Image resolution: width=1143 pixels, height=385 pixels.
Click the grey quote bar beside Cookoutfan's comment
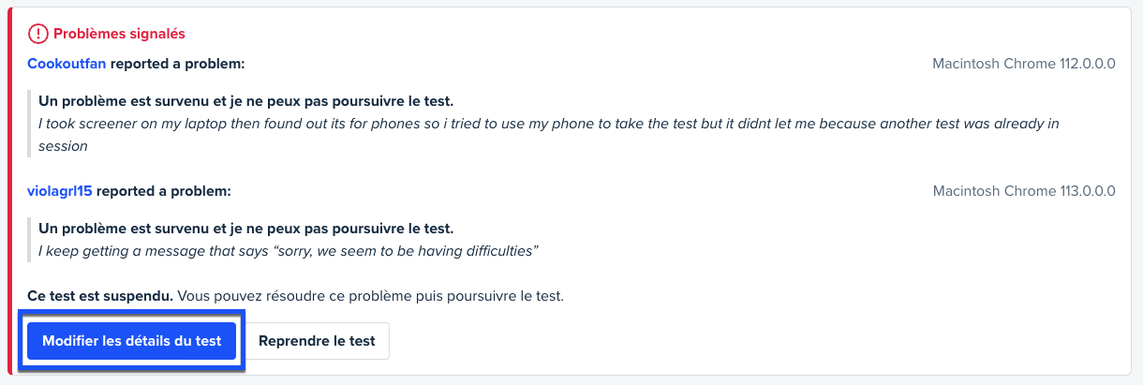30,123
